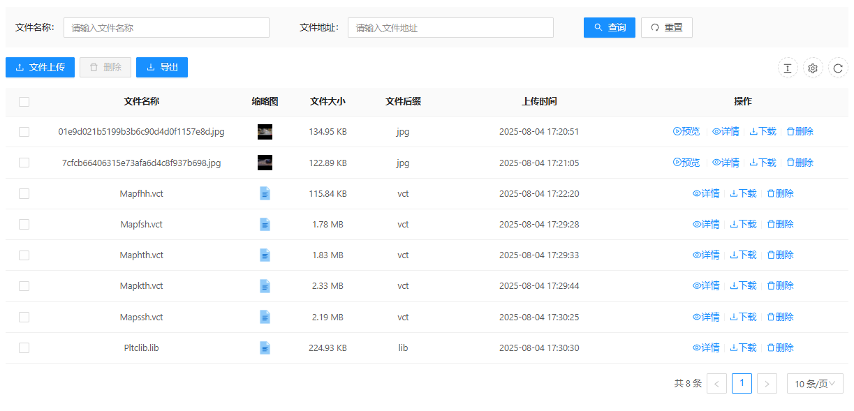Click the 文件上传 upload button
Screen dimensions: 854x411
(x=40, y=67)
